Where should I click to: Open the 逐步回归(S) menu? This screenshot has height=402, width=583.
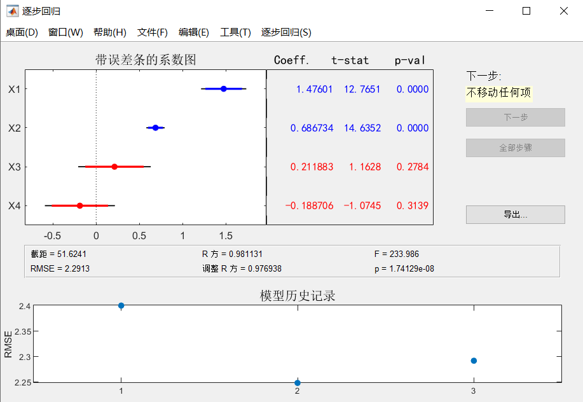click(286, 32)
